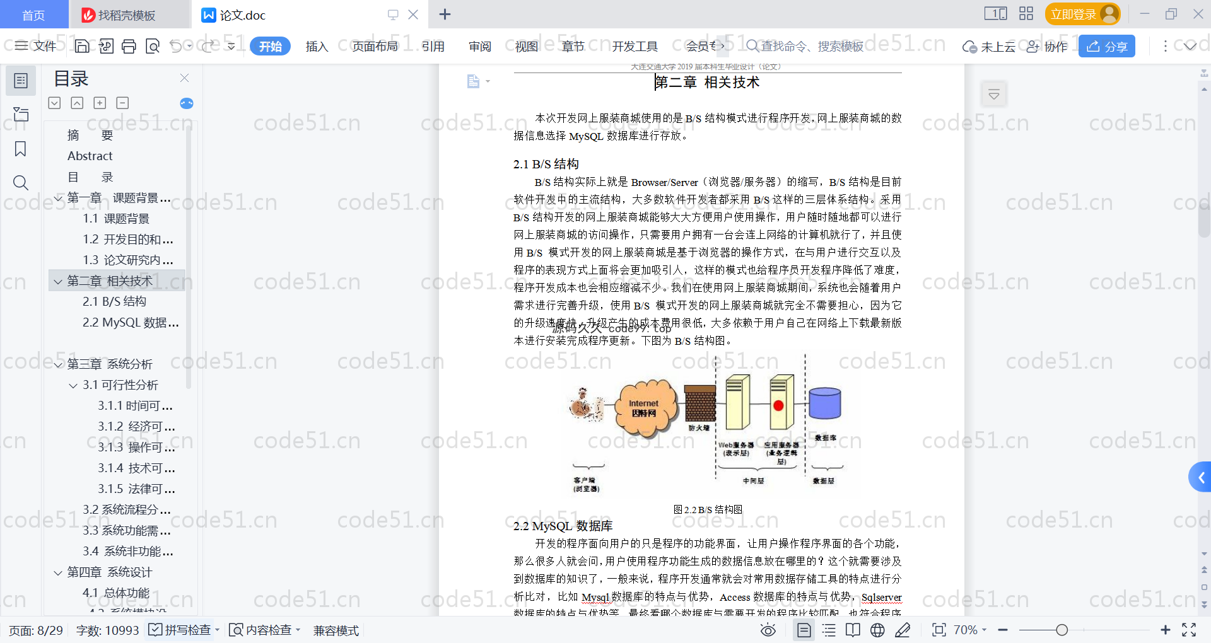Expand the ribbon with the chevron at far right
This screenshot has height=643, width=1211.
coord(1190,46)
